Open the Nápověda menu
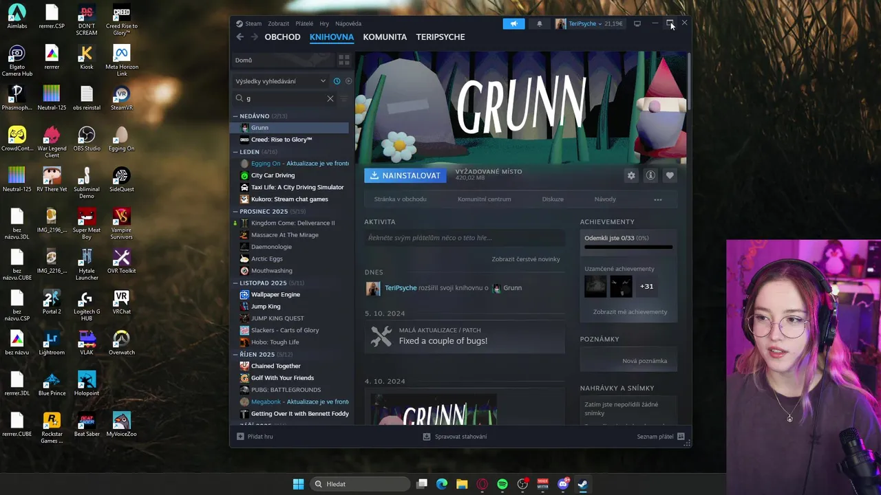The image size is (881, 495). click(348, 23)
